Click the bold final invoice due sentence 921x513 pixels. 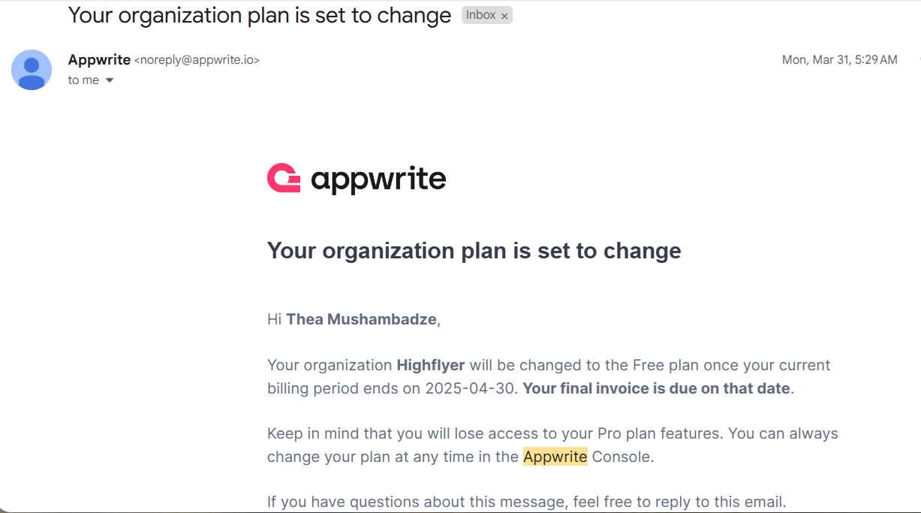pyautogui.click(x=656, y=388)
